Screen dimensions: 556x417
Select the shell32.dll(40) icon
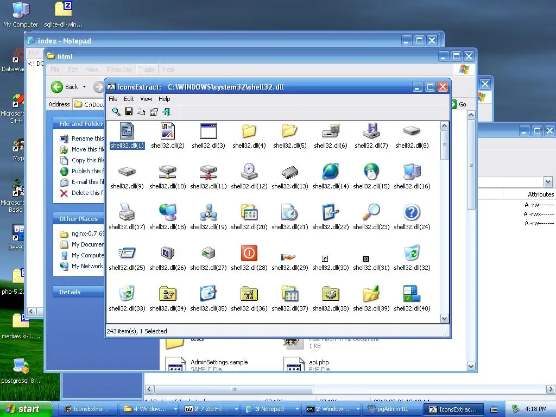point(412,294)
